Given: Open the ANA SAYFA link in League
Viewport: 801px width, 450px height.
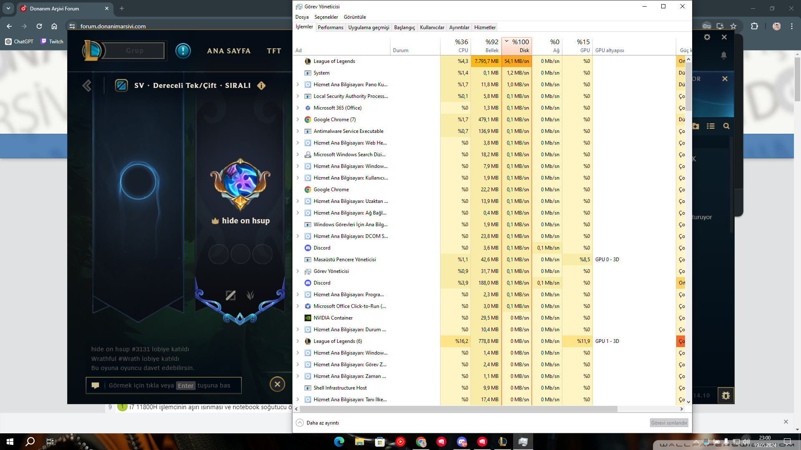Looking at the screenshot, I should [x=229, y=51].
